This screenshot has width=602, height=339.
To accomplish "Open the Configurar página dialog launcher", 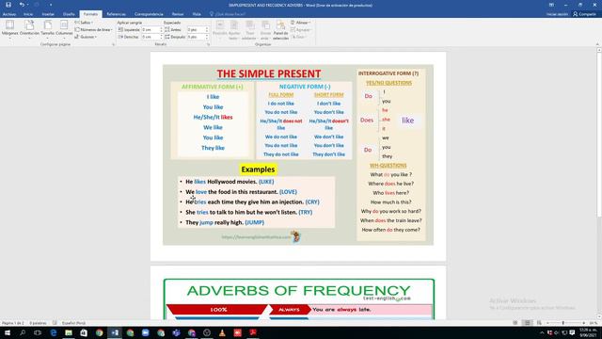I will (113, 44).
